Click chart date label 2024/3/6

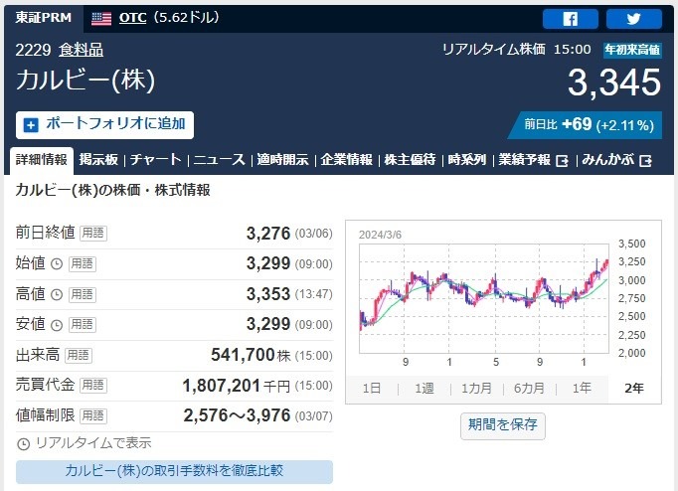[x=380, y=235]
